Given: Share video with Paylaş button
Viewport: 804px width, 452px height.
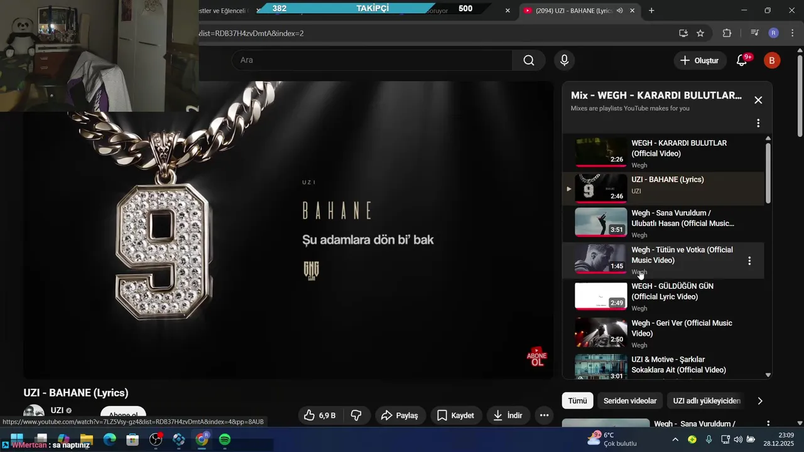Looking at the screenshot, I should (x=400, y=416).
